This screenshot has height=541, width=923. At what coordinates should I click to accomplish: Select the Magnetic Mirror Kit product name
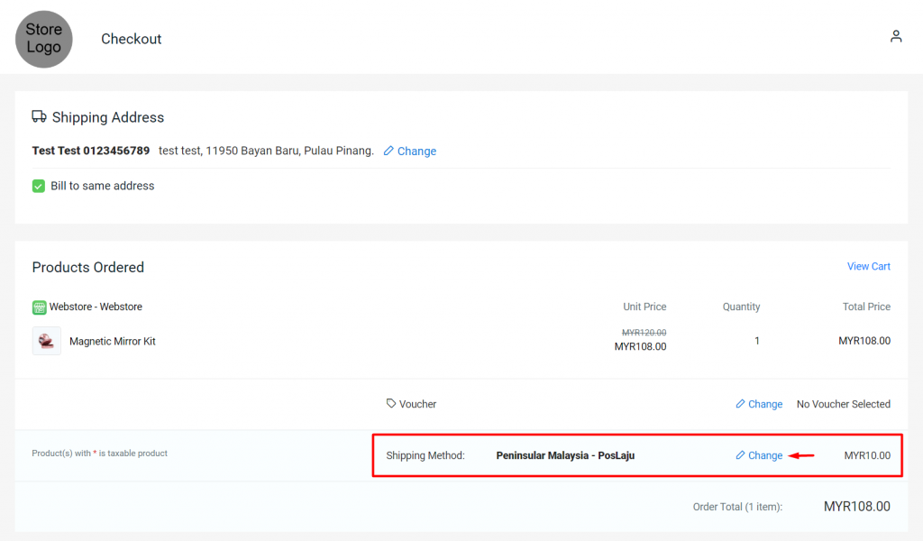(x=112, y=342)
